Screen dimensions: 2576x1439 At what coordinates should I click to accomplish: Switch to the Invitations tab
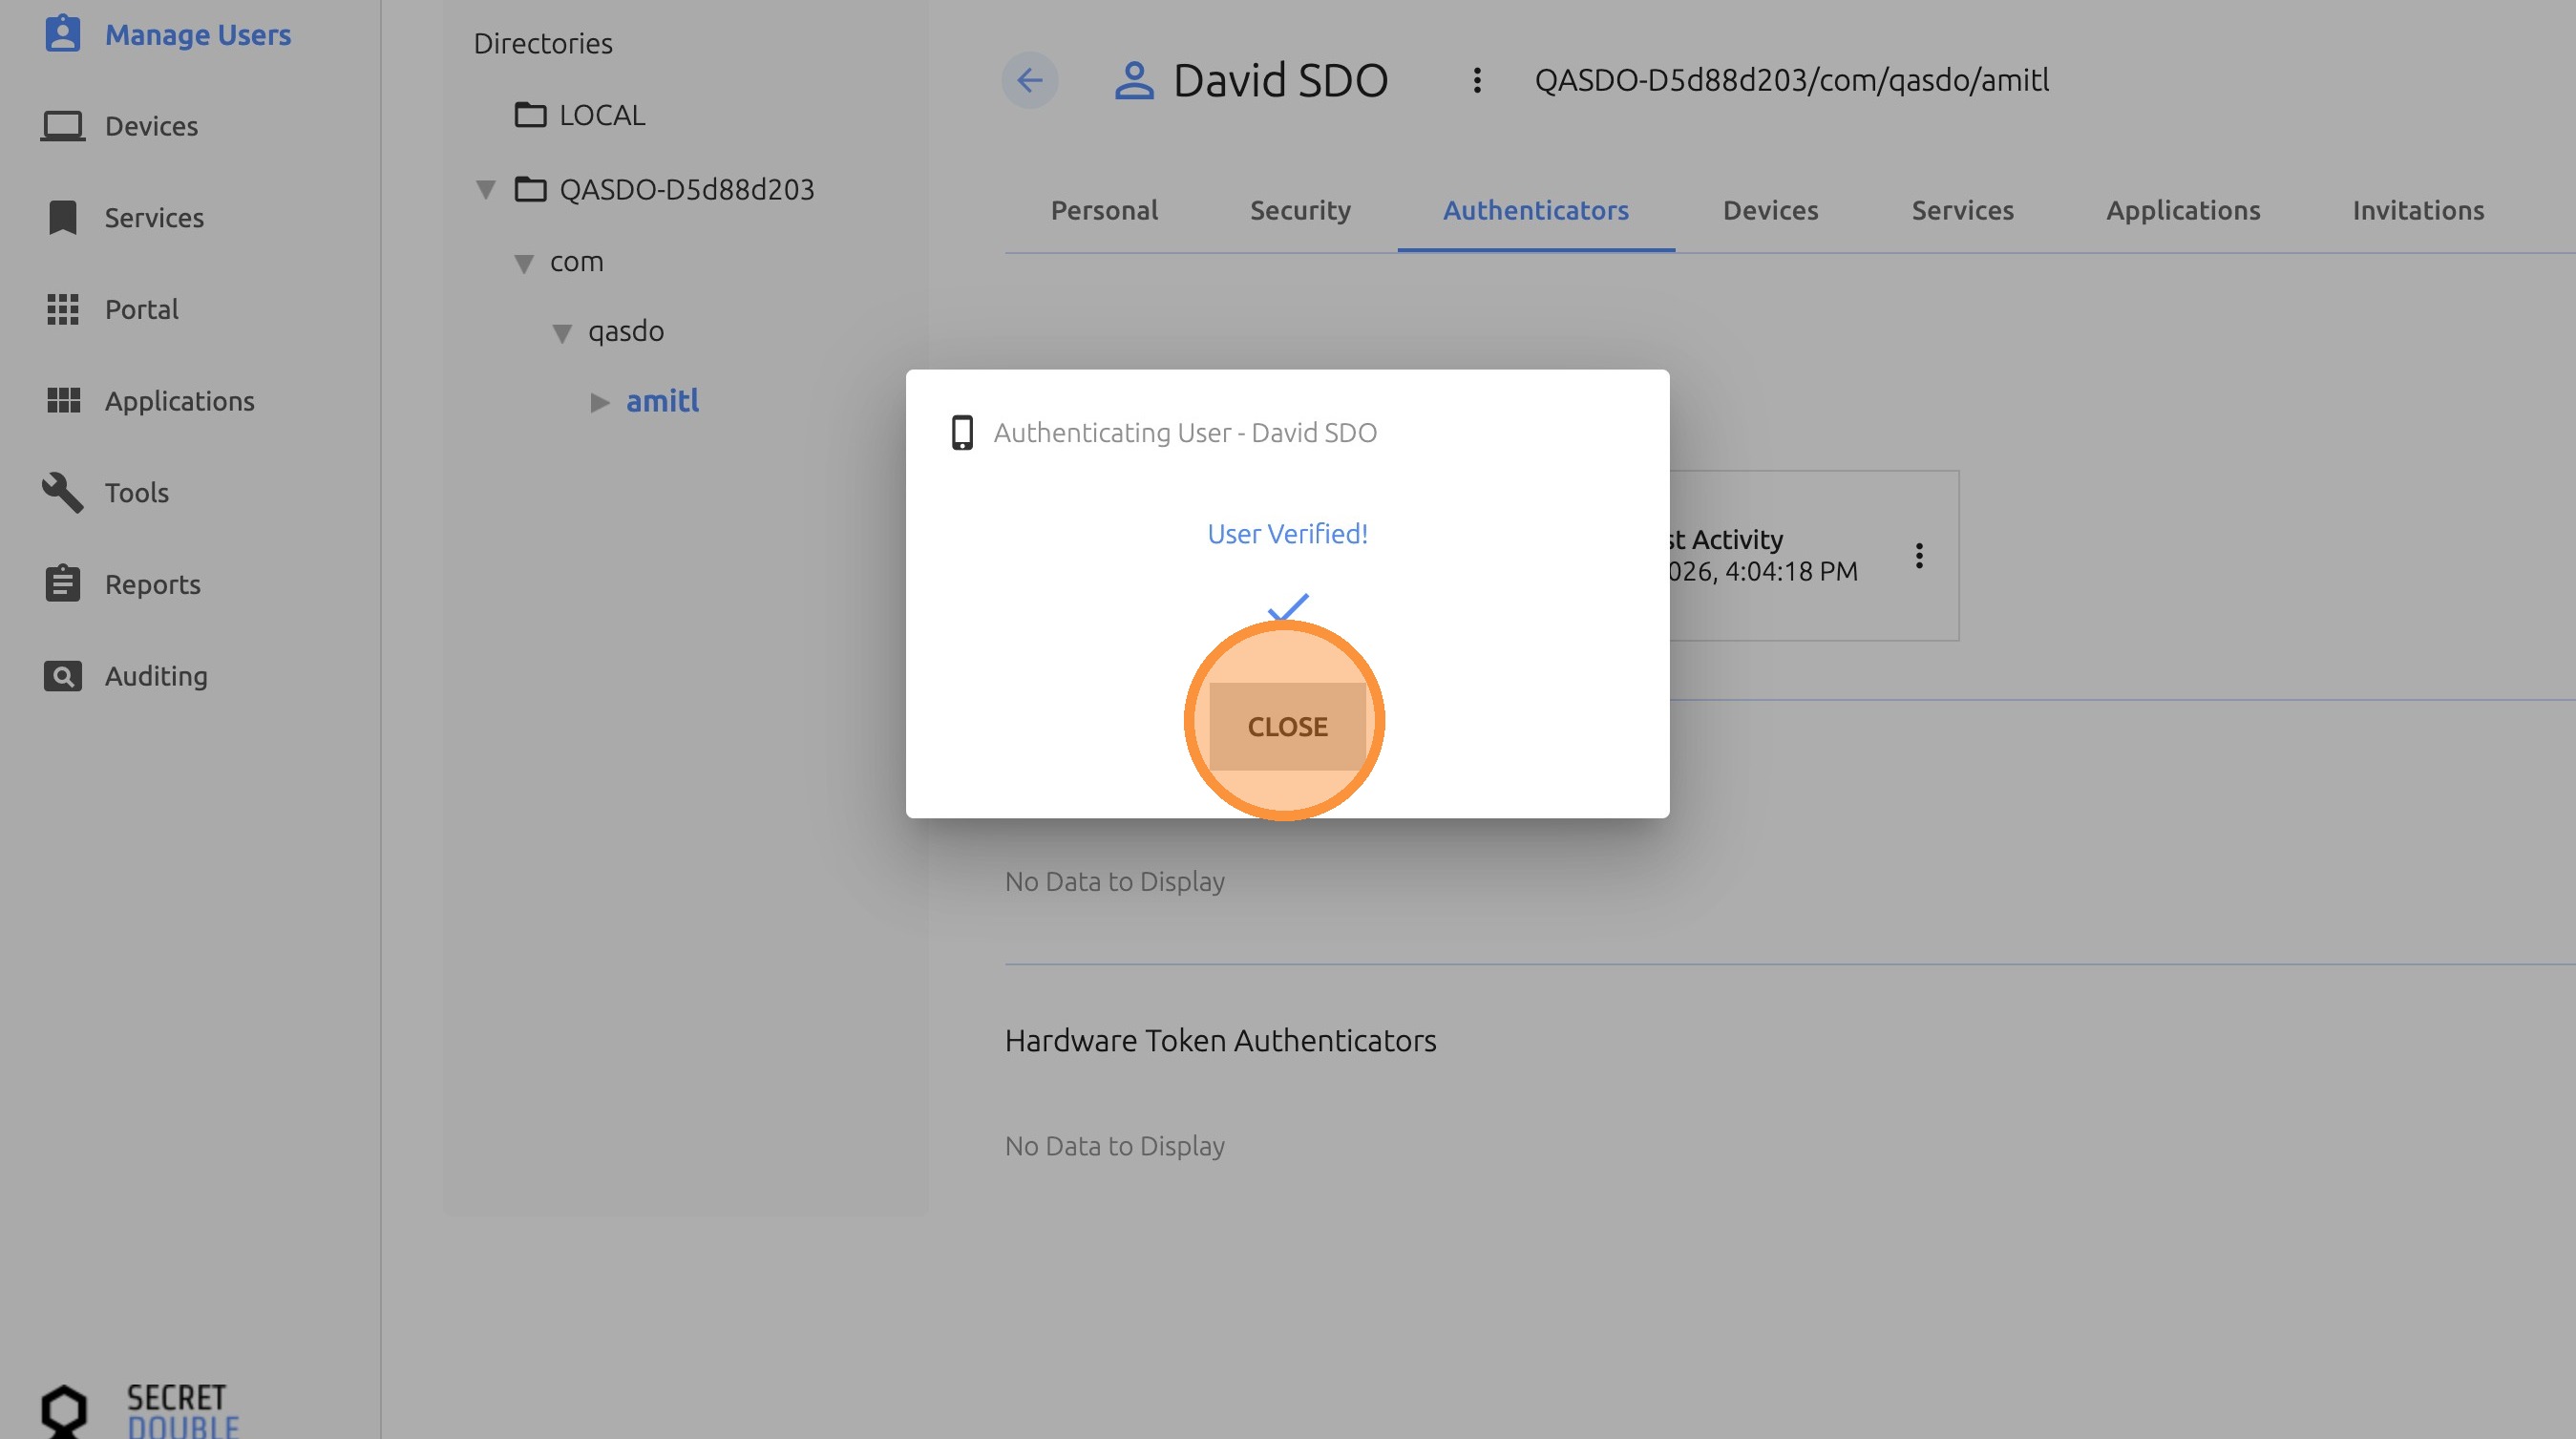point(2417,210)
